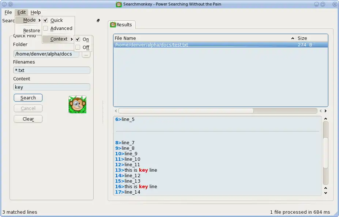Image resolution: width=339 pixels, height=217 pixels.
Task: Click the detach panel icon near Search label
Action: [98, 20]
